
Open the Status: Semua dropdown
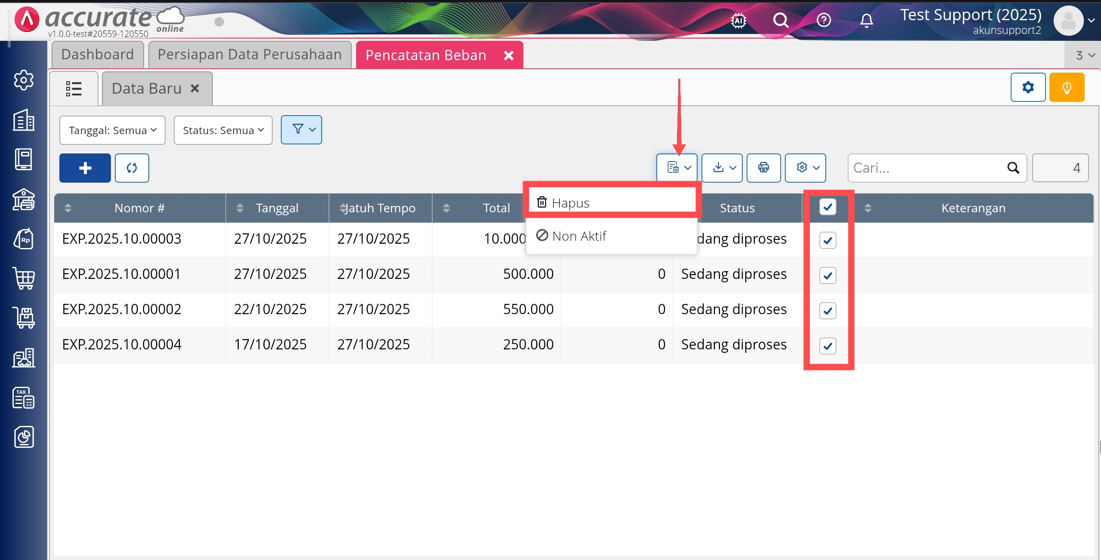point(223,130)
